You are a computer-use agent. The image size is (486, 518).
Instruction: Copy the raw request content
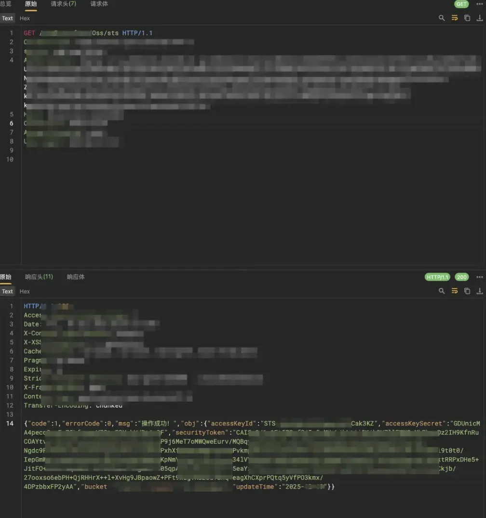tap(467, 18)
